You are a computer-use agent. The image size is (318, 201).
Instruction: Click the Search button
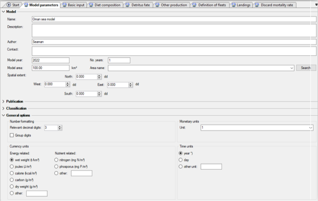point(306,68)
